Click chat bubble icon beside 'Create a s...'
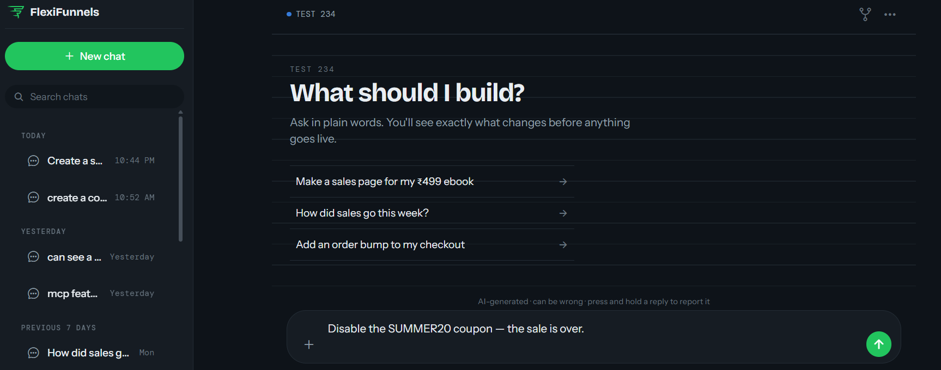 (33, 161)
